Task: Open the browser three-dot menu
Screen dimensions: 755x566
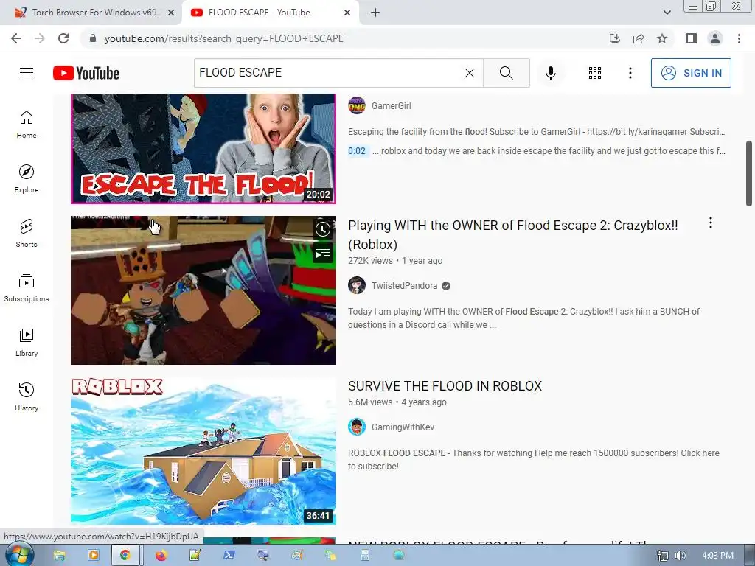Action: coord(739,38)
